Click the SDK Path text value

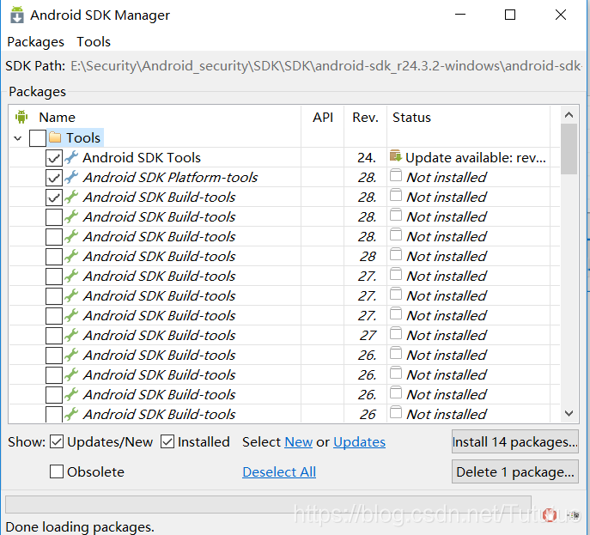(x=326, y=66)
